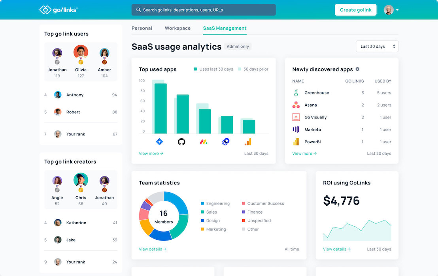Select the Asana icon in the apps list
This screenshot has width=438, height=276.
(295, 105)
